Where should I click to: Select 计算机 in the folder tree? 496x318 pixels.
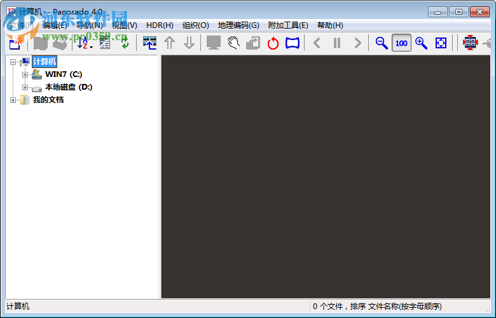point(45,62)
